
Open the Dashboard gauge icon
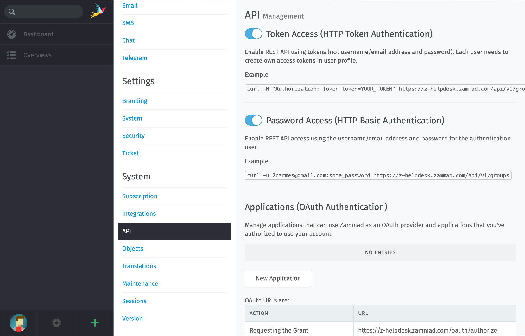12,34
